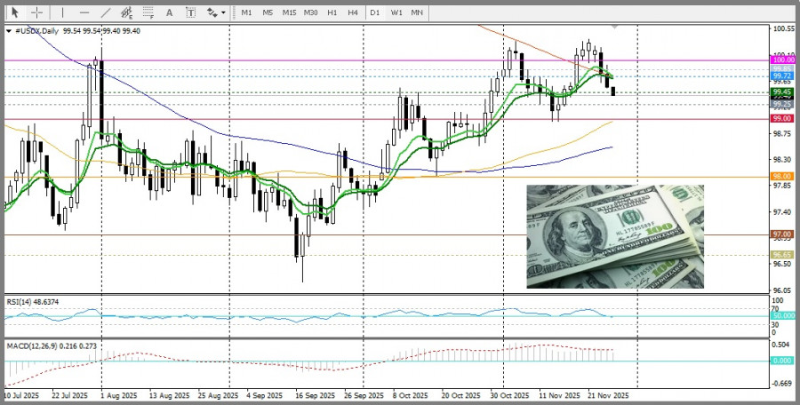Click the dollar bills image on chart
The image size is (800, 405).
[615, 236]
